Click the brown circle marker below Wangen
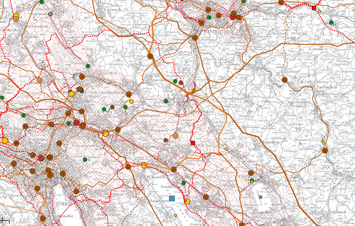 pos(166,140)
